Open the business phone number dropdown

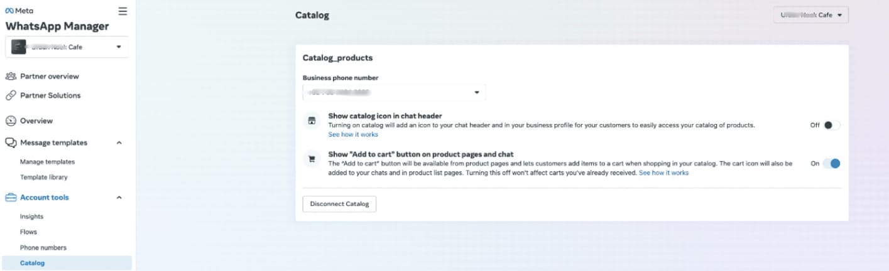394,93
